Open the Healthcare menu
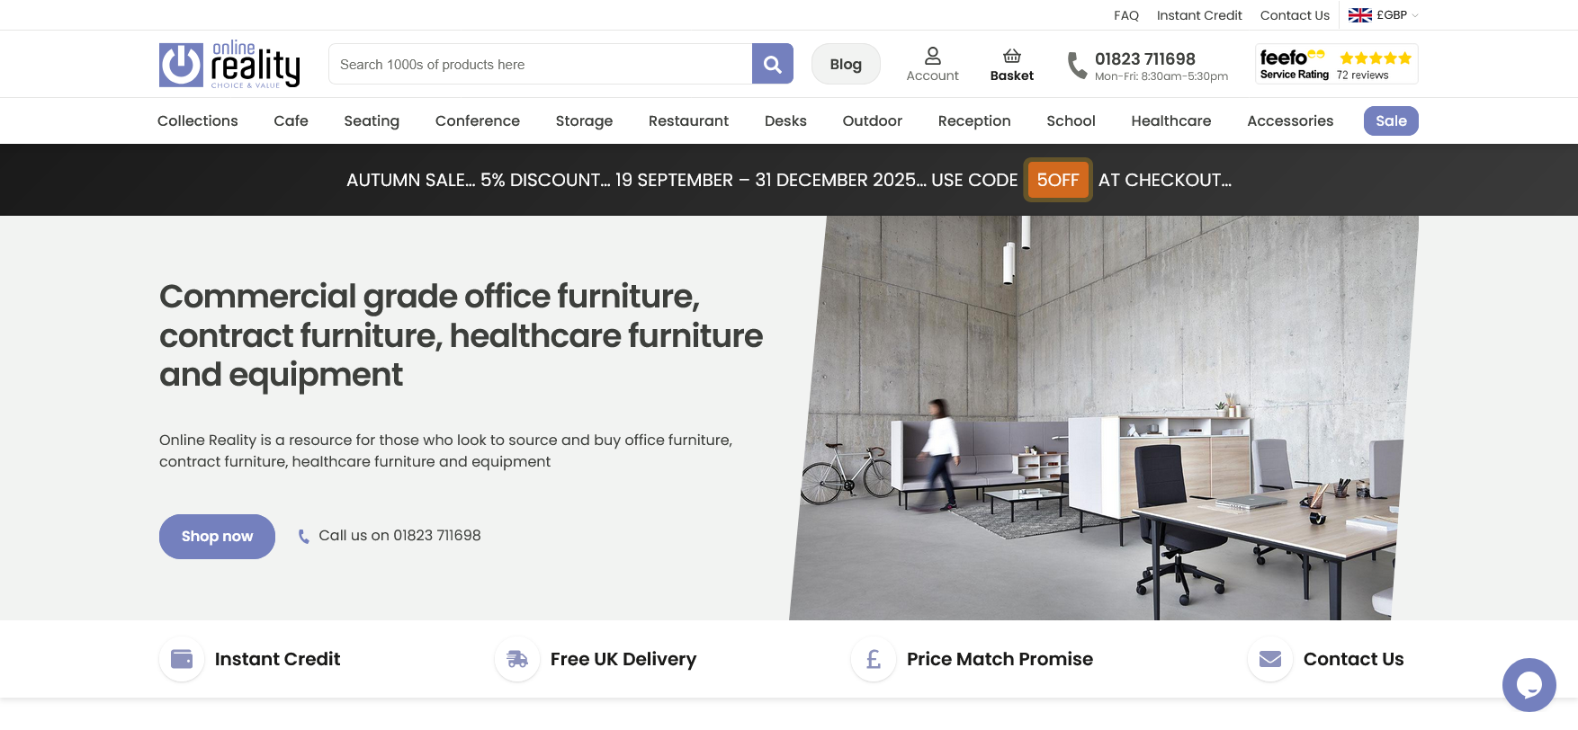 click(x=1171, y=120)
